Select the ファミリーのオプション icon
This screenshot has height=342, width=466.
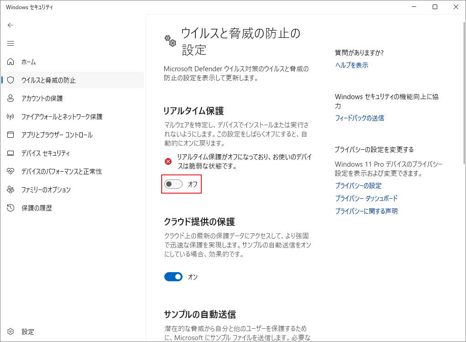pyautogui.click(x=10, y=189)
